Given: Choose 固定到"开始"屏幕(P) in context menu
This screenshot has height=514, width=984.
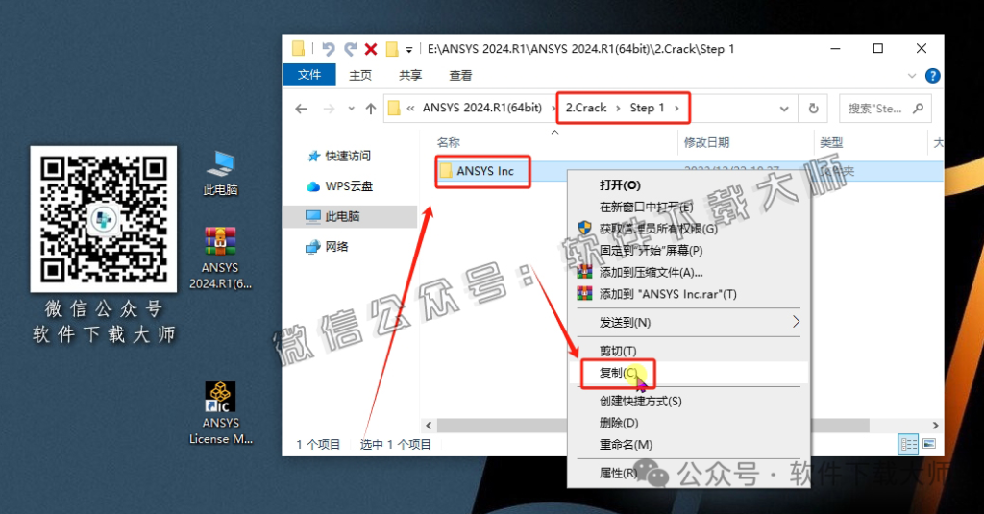Looking at the screenshot, I should pos(688,251).
